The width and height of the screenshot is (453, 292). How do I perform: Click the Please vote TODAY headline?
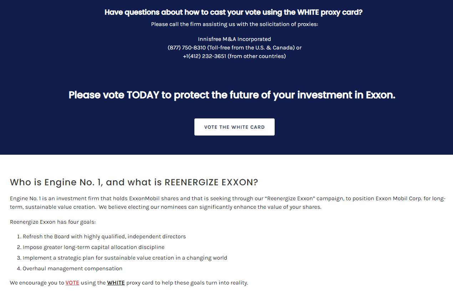[x=232, y=95]
